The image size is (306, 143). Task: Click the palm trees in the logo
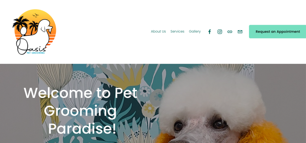[x=25, y=24]
